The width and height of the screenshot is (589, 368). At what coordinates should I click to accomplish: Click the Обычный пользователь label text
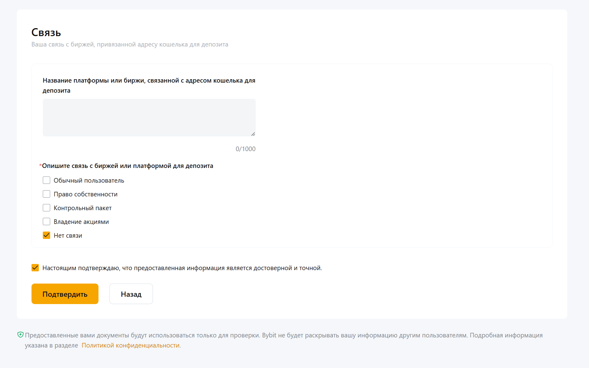[89, 180]
